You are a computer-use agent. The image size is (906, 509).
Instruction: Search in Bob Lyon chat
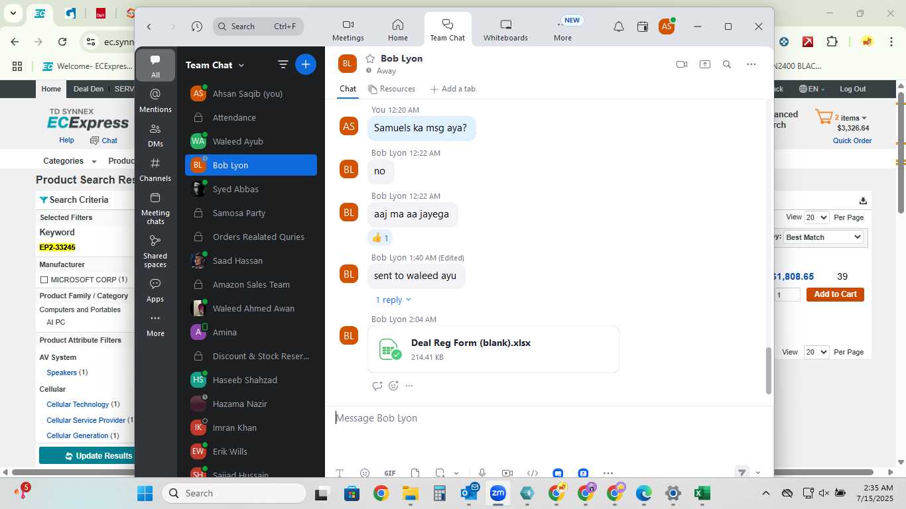tap(727, 64)
